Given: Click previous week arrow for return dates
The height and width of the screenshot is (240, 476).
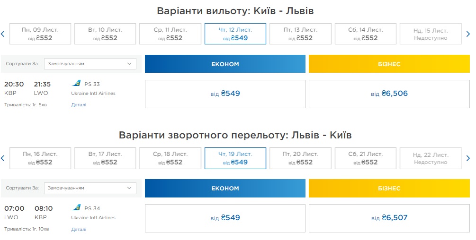Looking at the screenshot, I should (x=3, y=158).
